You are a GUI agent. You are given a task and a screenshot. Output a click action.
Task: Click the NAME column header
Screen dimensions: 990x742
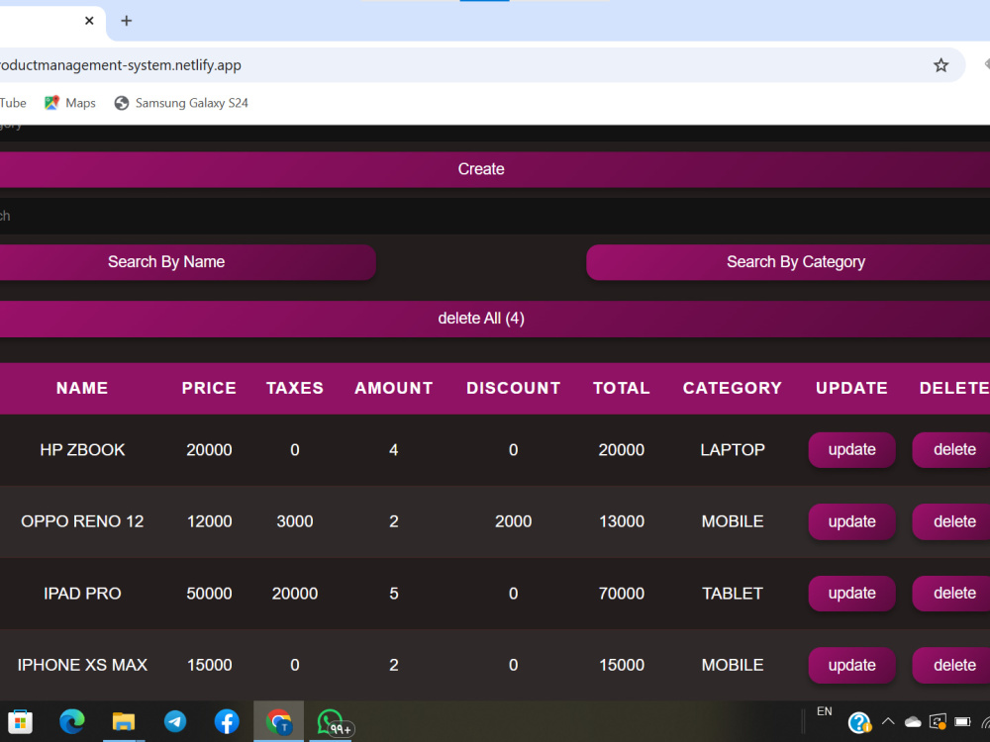click(x=82, y=388)
